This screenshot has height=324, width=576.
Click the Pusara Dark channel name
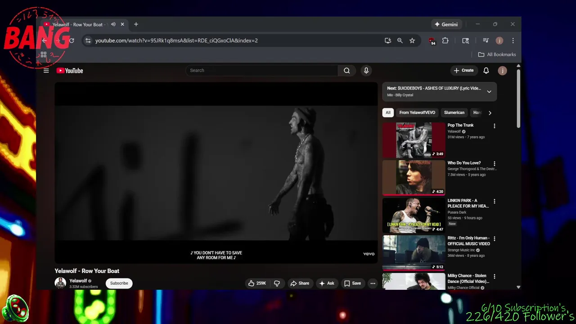click(457, 212)
